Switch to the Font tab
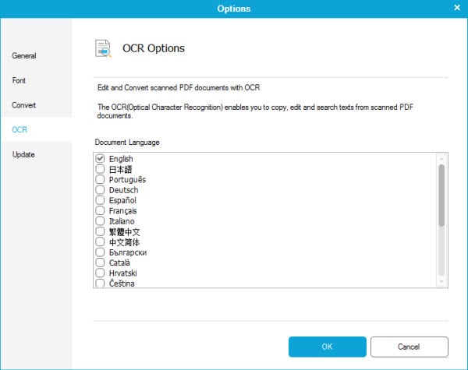 pos(19,80)
